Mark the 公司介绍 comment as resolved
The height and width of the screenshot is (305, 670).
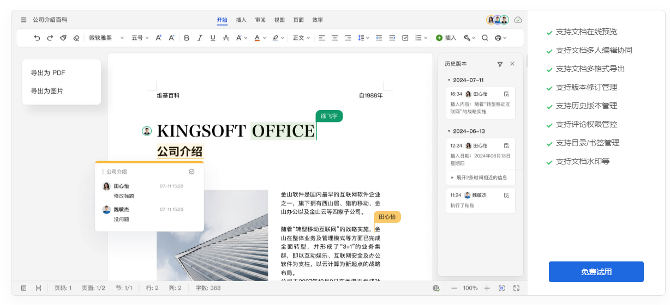coord(192,172)
